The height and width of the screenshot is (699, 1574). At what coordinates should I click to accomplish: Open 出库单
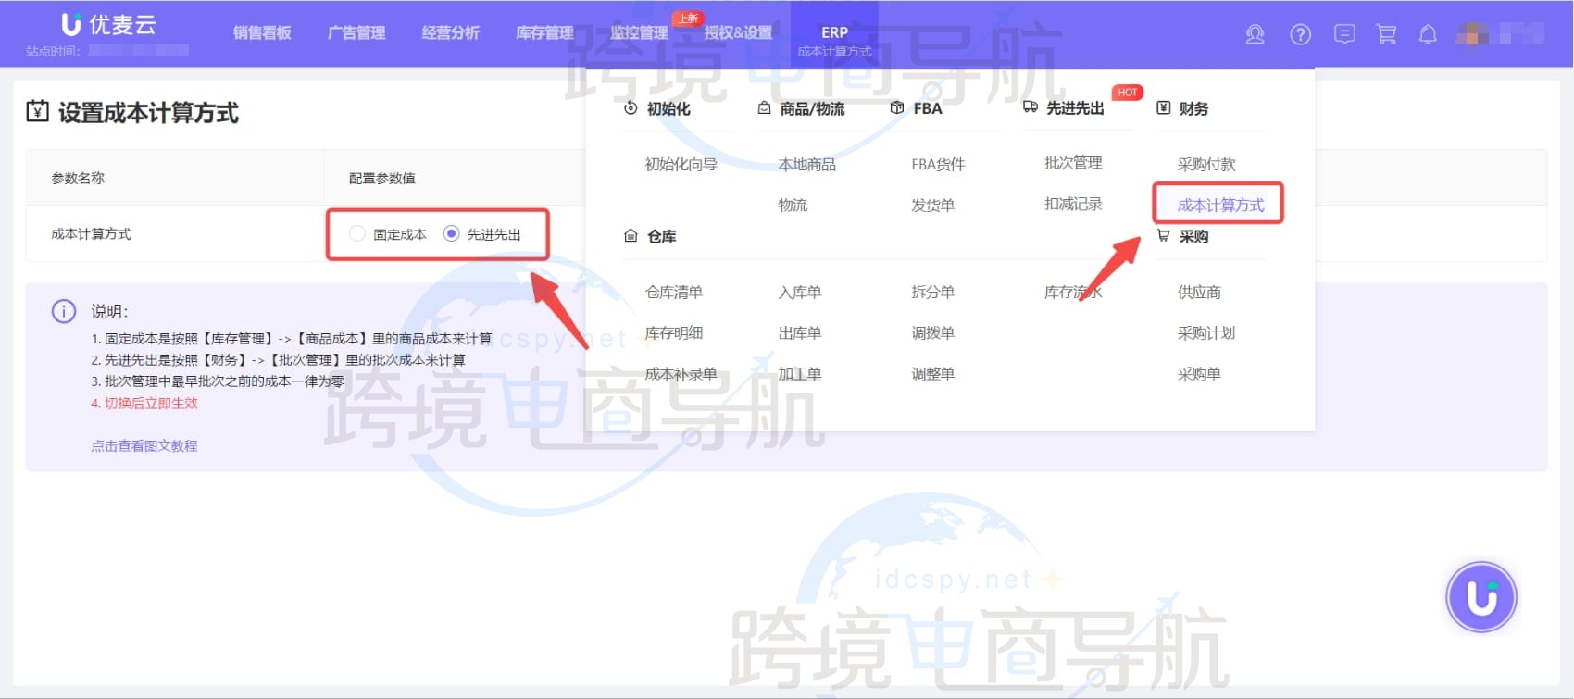800,333
